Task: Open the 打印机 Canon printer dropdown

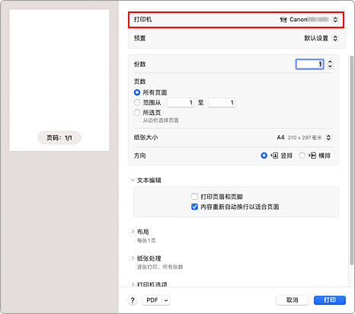Action: point(335,20)
